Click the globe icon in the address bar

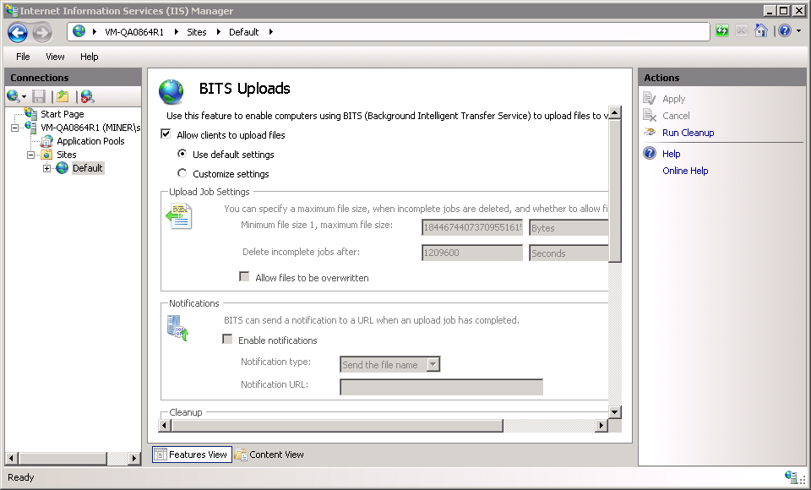[x=79, y=31]
